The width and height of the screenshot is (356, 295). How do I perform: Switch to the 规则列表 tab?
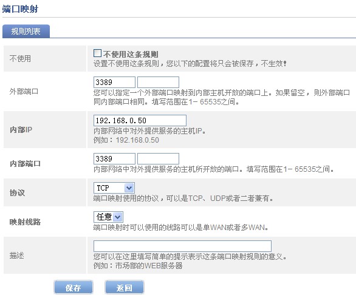[x=26, y=32]
